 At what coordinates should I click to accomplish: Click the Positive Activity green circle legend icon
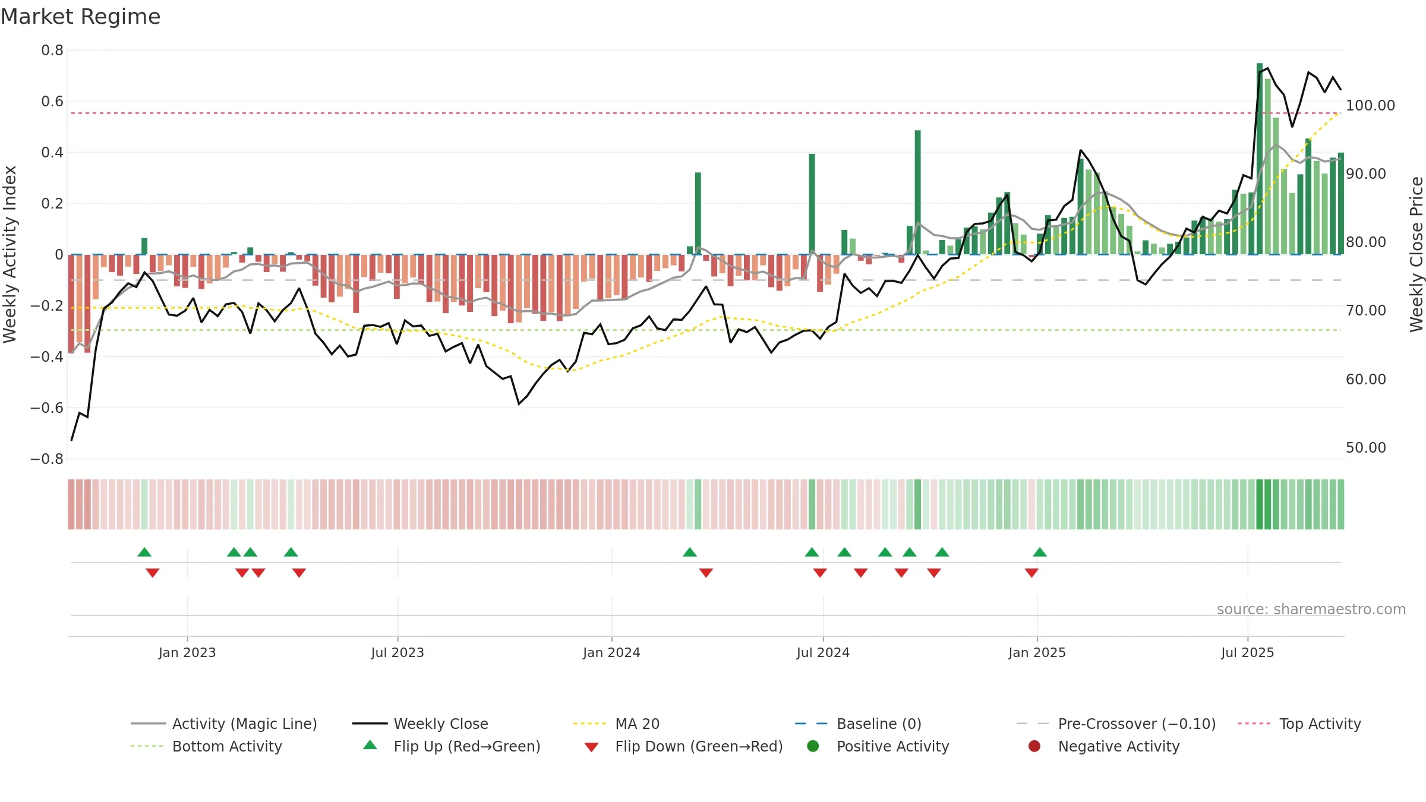(x=813, y=746)
